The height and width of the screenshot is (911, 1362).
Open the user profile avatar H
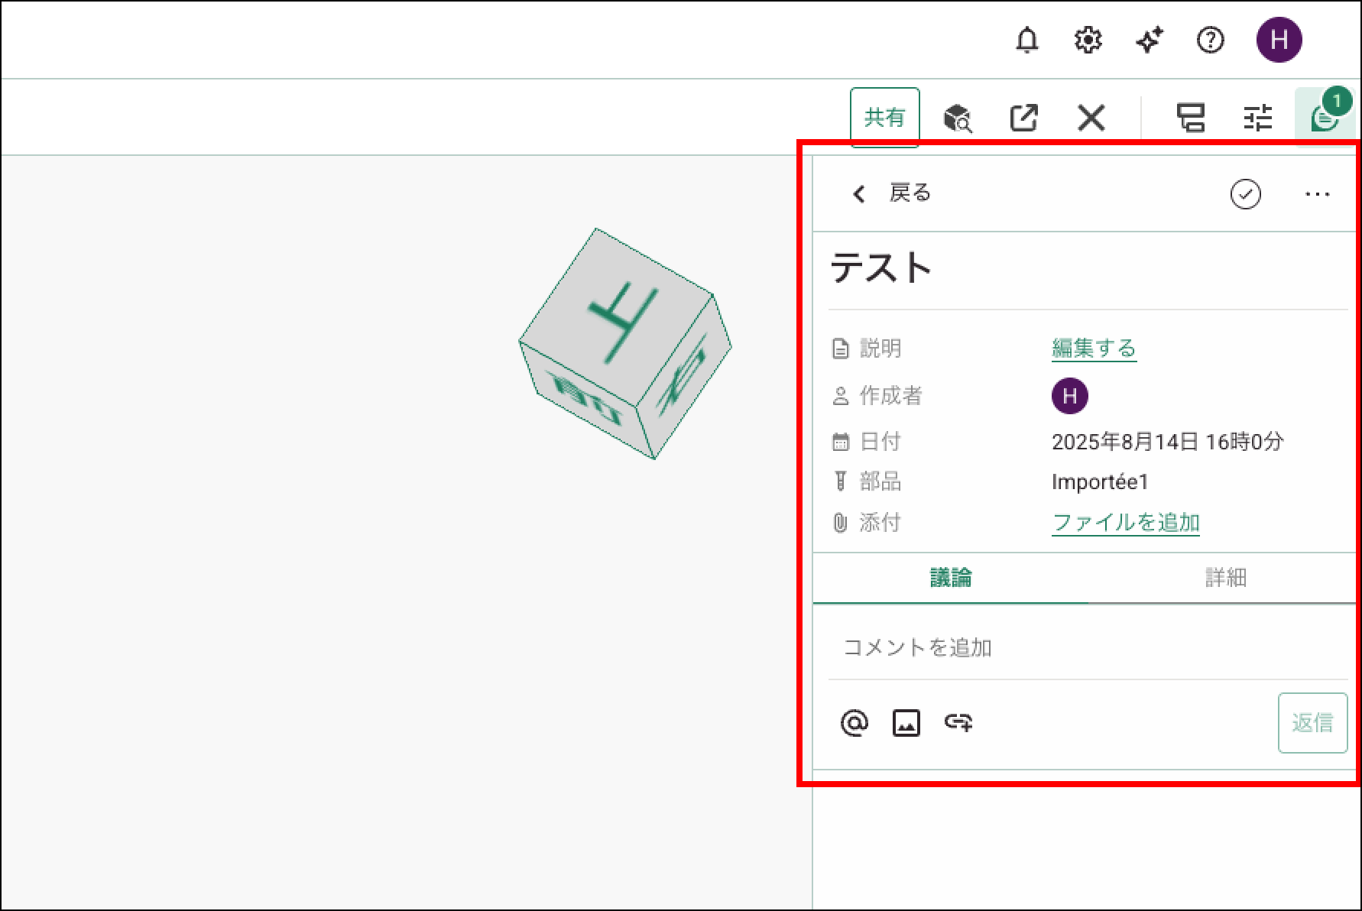click(x=1279, y=40)
